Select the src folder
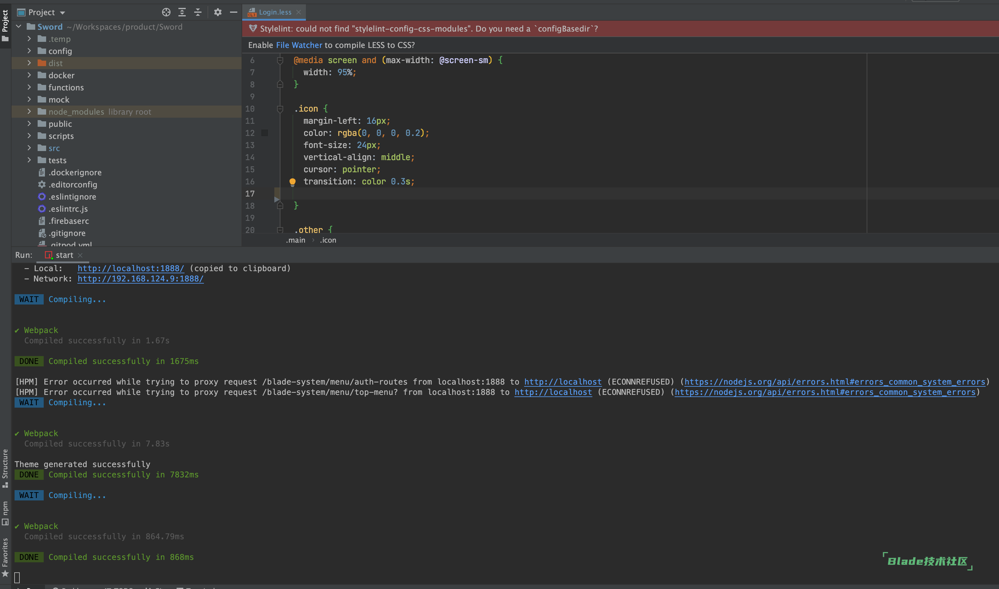The image size is (999, 589). (54, 148)
